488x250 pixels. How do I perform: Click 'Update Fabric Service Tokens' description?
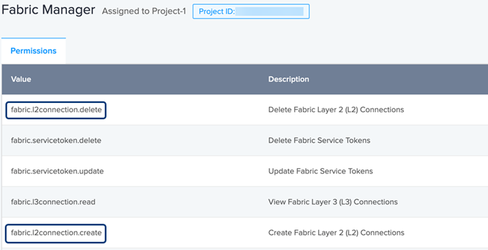tap(321, 171)
